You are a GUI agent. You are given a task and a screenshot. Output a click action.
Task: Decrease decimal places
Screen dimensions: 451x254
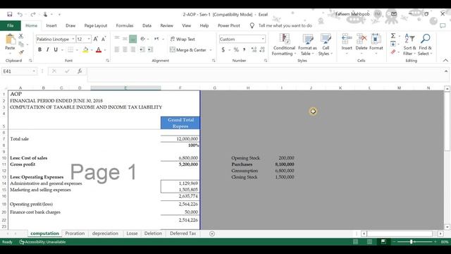tap(262, 50)
